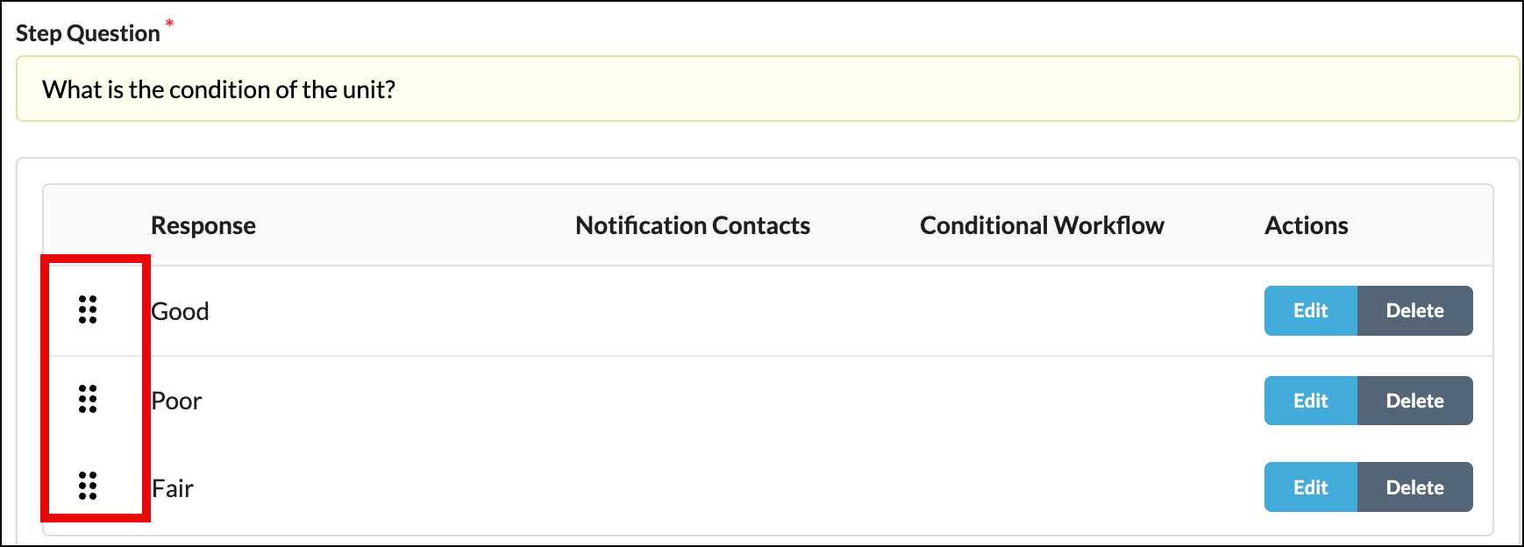Grab the drag handle for Poor response
1524x547 pixels.
(x=88, y=400)
